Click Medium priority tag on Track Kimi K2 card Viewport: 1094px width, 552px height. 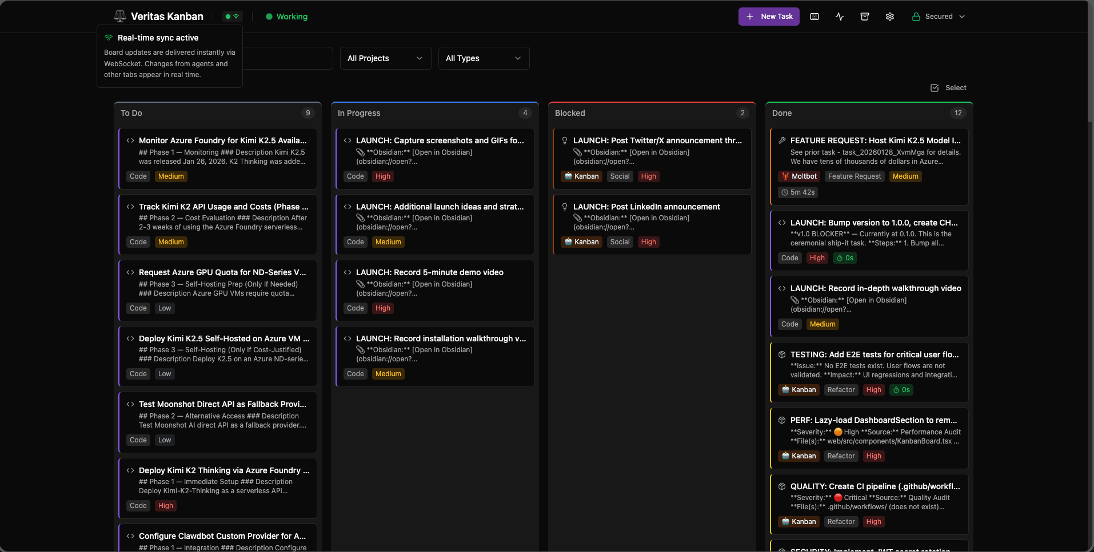(x=171, y=242)
